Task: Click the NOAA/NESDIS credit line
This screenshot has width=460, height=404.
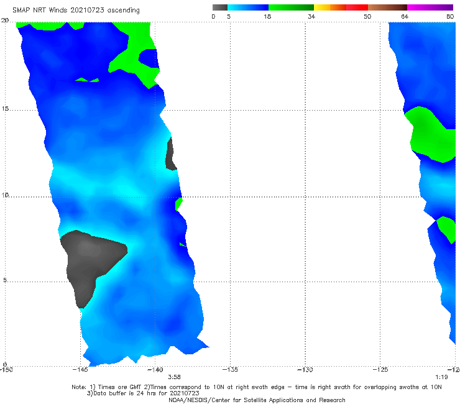Action: coord(257,400)
